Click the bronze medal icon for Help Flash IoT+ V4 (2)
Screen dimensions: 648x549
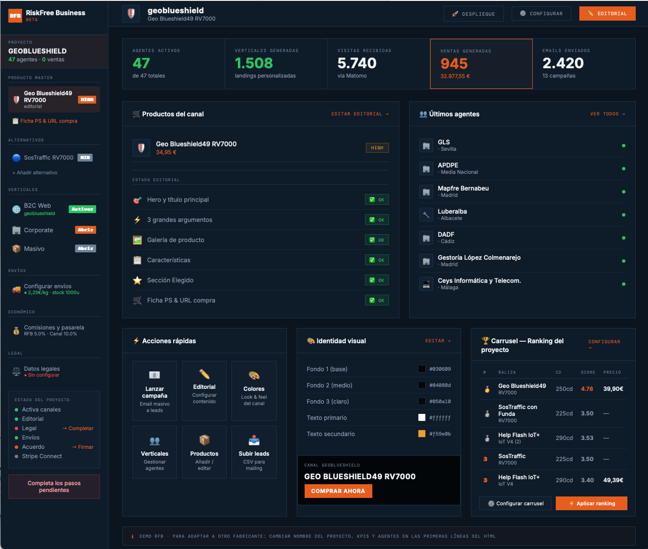point(487,438)
